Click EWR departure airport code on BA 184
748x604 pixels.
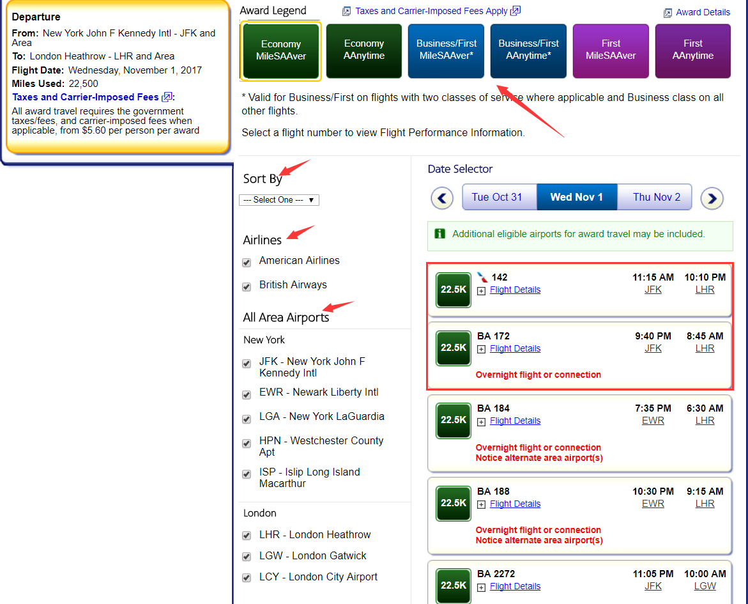tap(653, 421)
